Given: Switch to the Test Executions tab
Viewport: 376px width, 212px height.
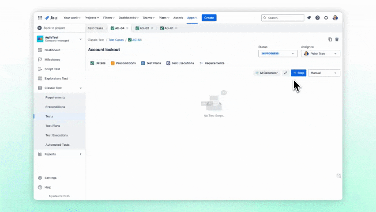Looking at the screenshot, I should click(x=180, y=63).
